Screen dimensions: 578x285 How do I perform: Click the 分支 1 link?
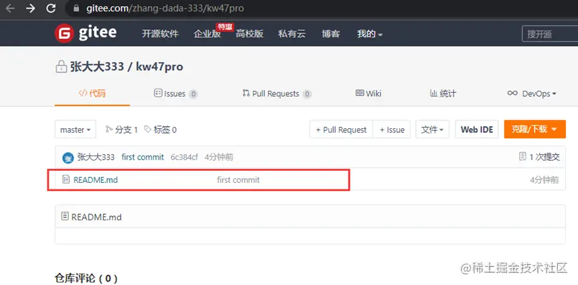point(122,129)
